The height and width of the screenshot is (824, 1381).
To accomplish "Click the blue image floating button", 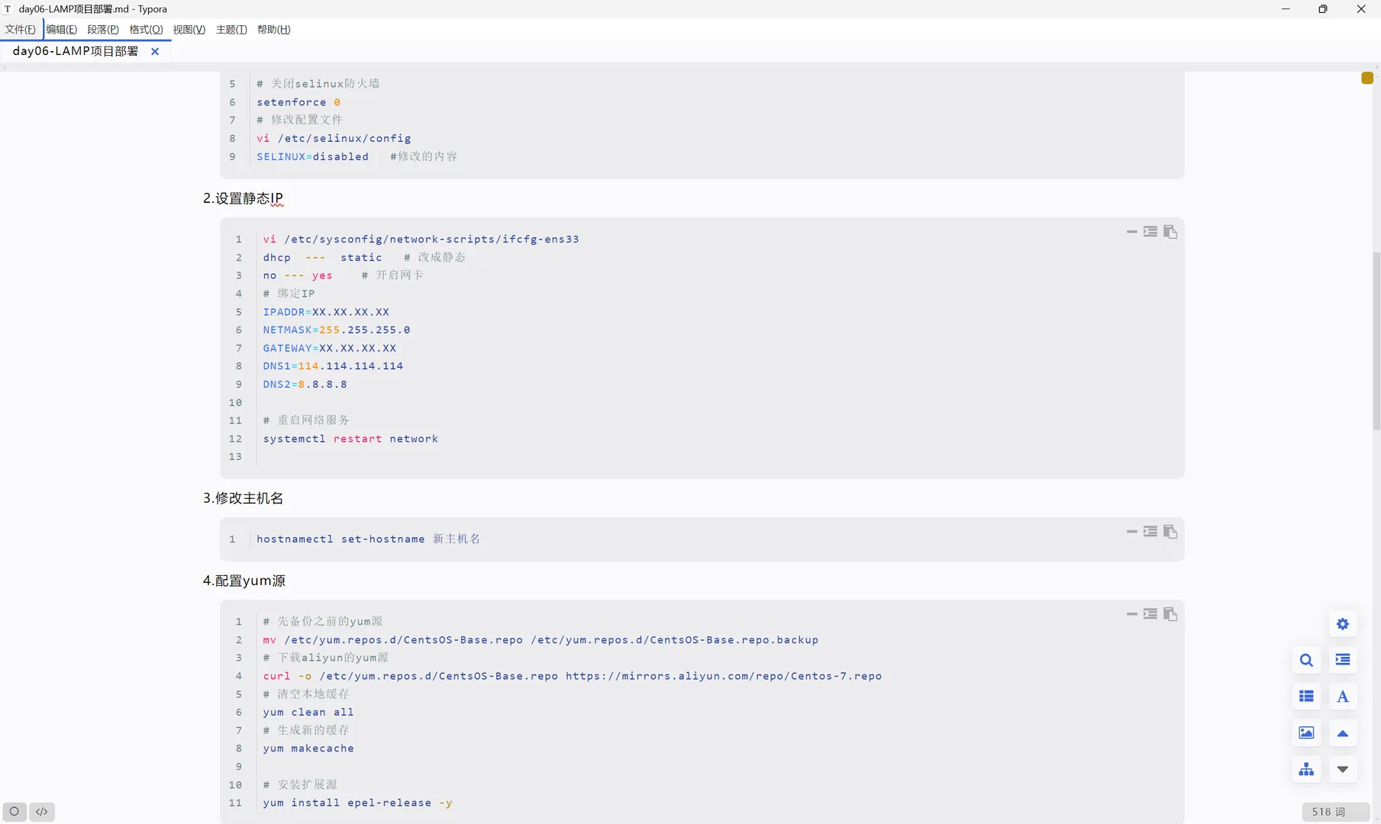I will (1306, 733).
